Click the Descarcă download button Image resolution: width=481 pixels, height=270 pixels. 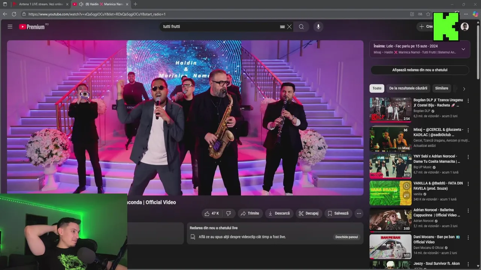click(279, 213)
